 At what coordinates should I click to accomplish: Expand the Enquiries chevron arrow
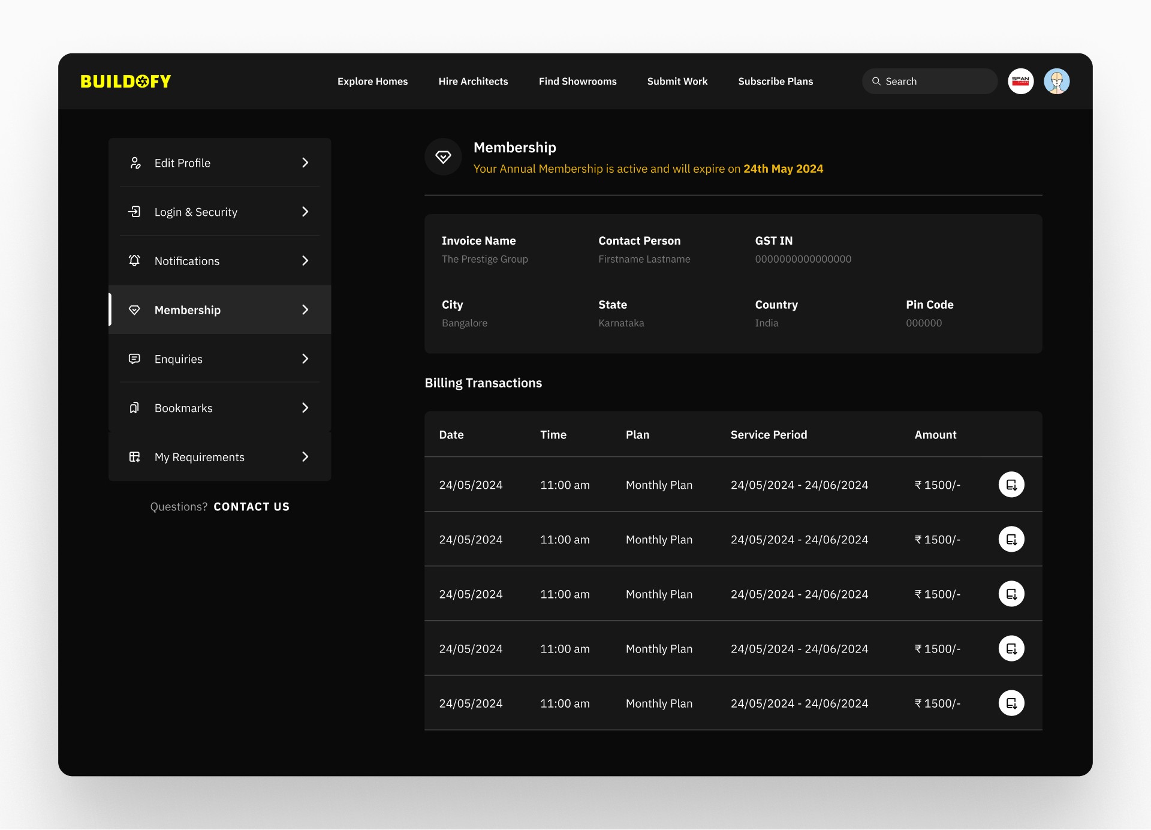(x=305, y=359)
